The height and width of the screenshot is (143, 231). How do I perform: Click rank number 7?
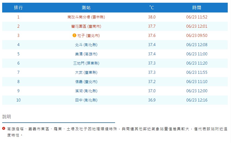[18, 72]
